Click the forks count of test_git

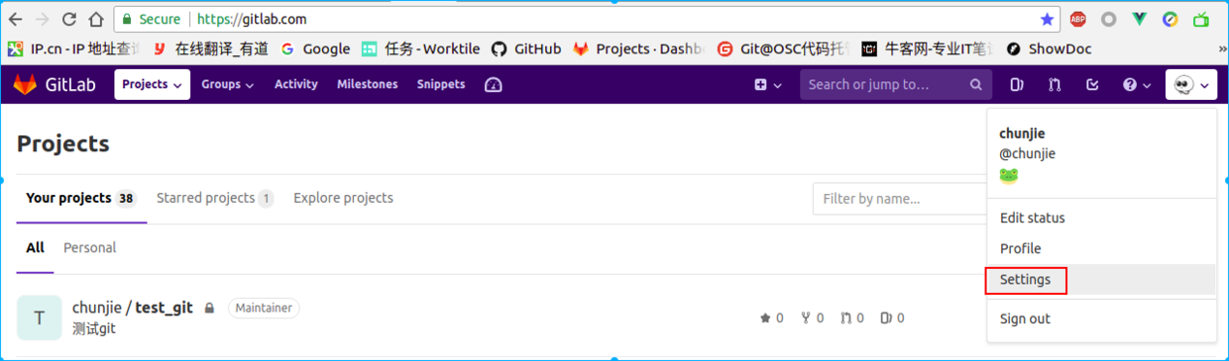812,317
